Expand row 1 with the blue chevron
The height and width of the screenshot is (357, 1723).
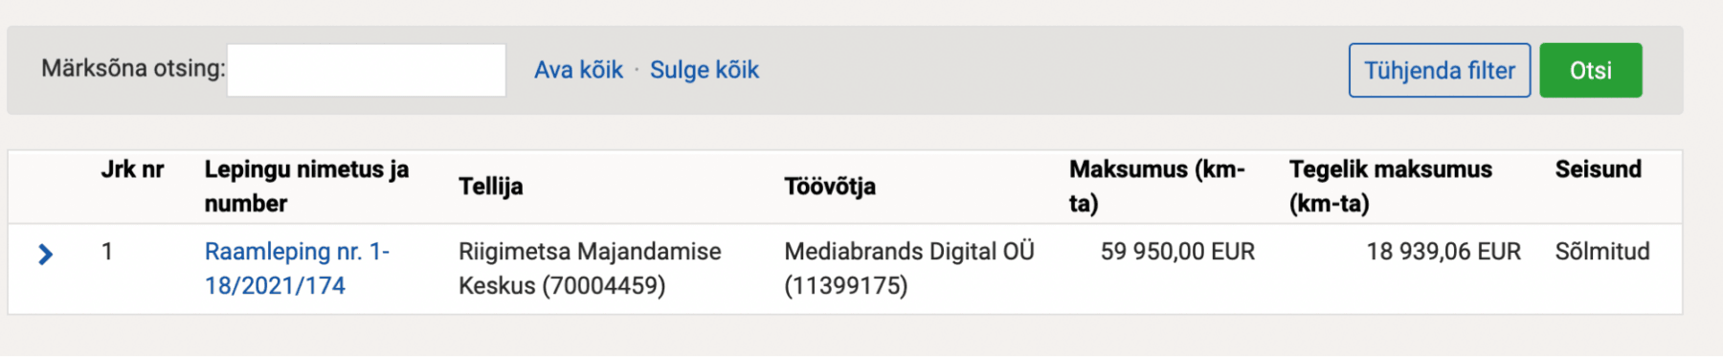[x=45, y=255]
